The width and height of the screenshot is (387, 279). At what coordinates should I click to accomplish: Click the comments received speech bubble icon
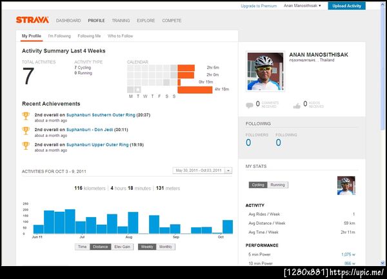pyautogui.click(x=250, y=105)
